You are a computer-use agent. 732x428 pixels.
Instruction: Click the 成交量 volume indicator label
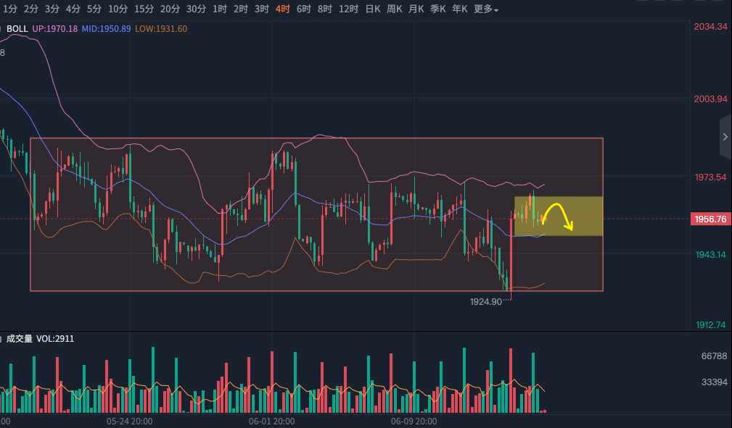pyautogui.click(x=20, y=338)
